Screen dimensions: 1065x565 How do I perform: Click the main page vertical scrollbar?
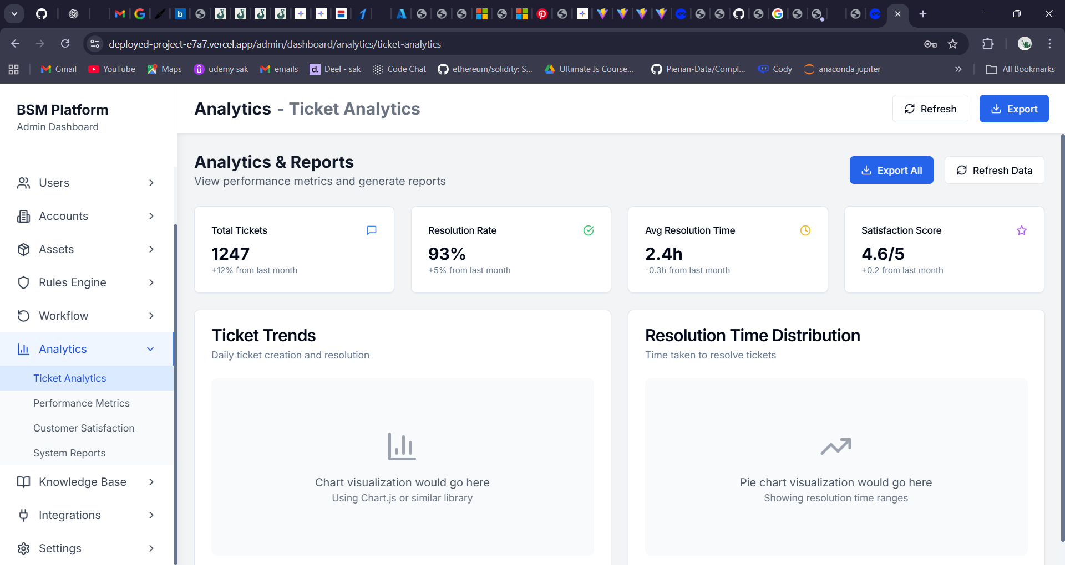(x=1062, y=338)
